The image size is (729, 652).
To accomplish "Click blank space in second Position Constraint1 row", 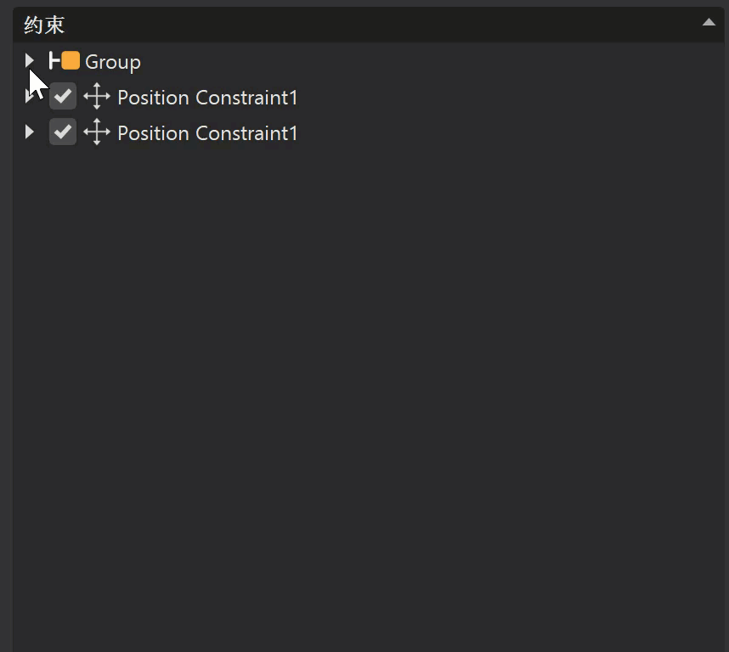I will 510,133.
